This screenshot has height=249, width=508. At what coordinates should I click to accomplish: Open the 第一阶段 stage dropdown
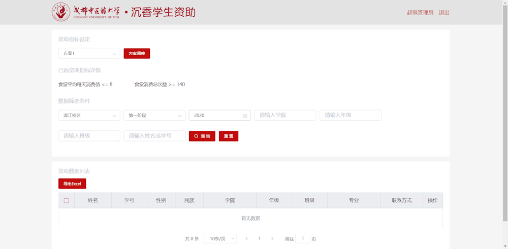[x=154, y=115]
